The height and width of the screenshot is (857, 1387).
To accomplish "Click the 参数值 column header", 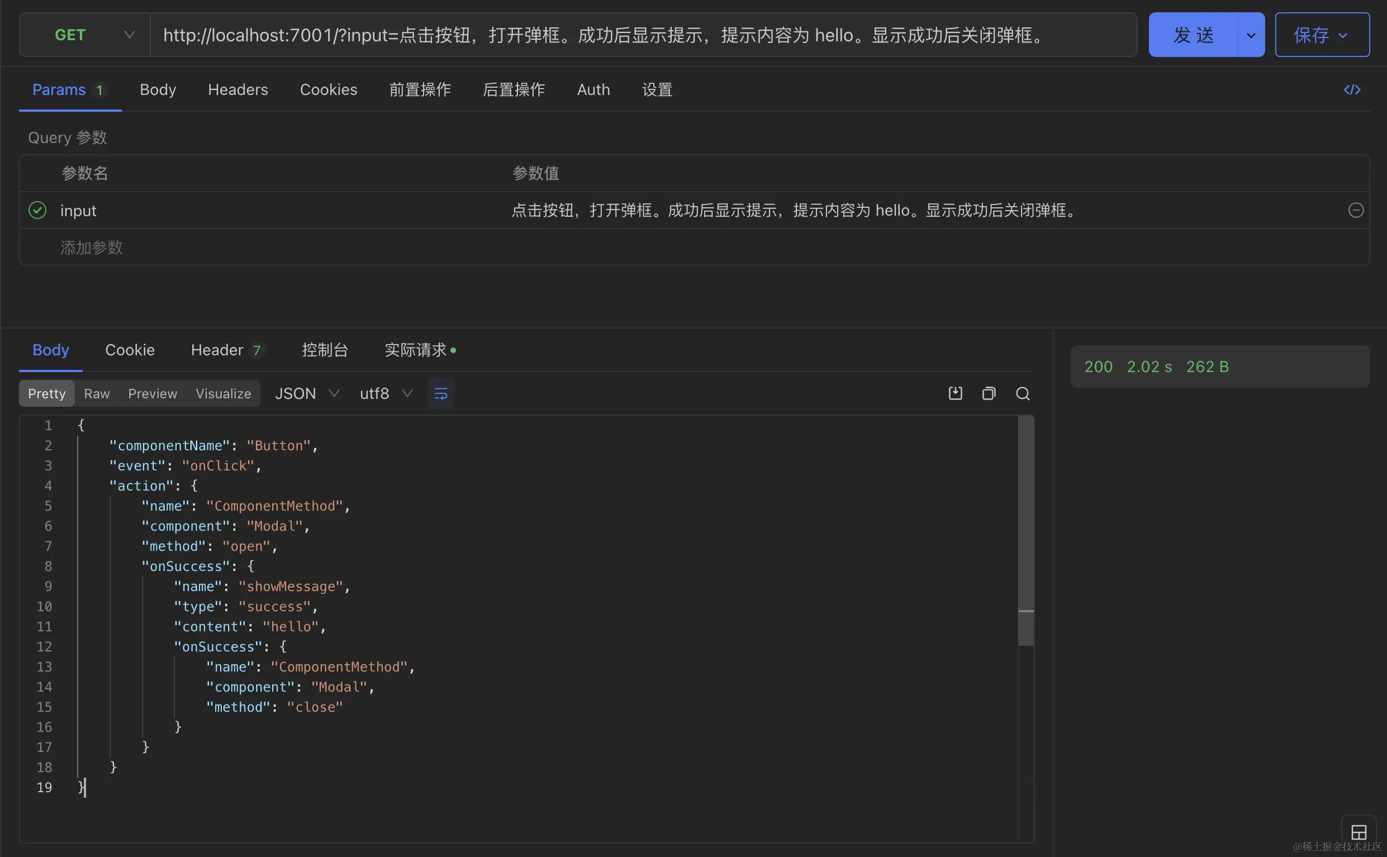I will pos(535,173).
